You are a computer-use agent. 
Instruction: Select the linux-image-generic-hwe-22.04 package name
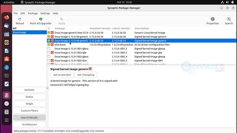71,33
